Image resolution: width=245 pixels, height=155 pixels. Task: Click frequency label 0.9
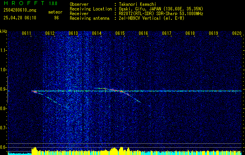click(3, 89)
